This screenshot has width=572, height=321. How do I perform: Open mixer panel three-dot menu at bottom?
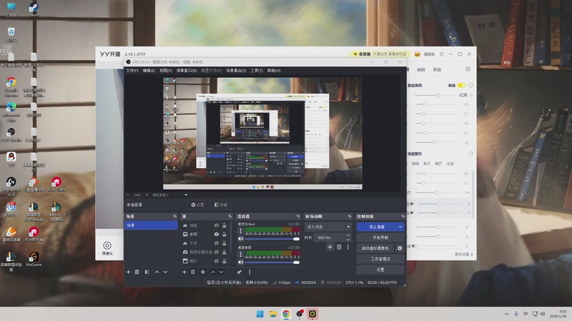(250, 272)
